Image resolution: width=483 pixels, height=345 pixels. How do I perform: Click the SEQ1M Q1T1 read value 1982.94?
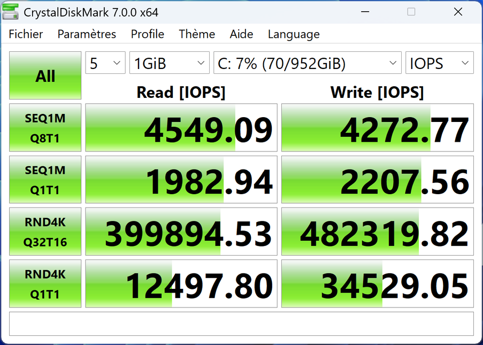pyautogui.click(x=181, y=180)
